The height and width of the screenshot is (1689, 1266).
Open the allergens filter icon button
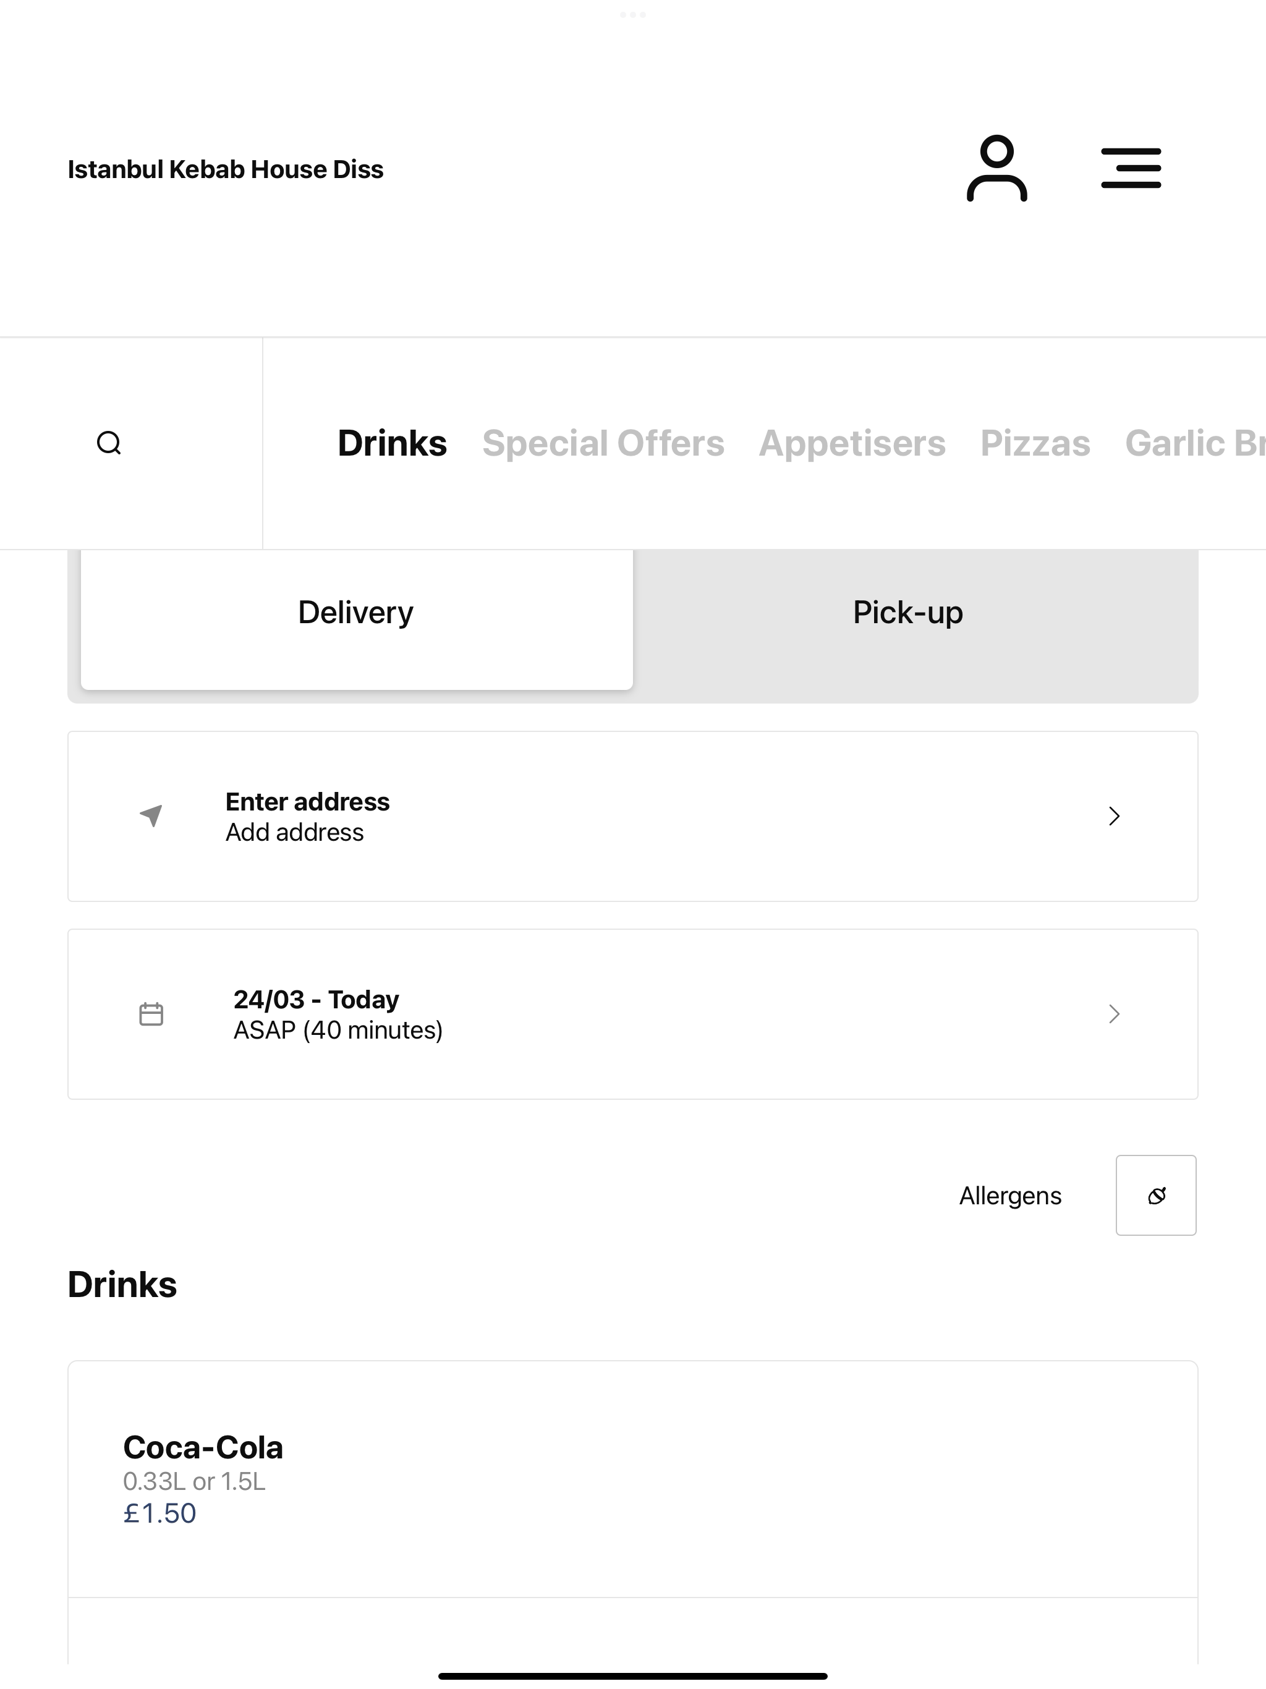[1156, 1195]
